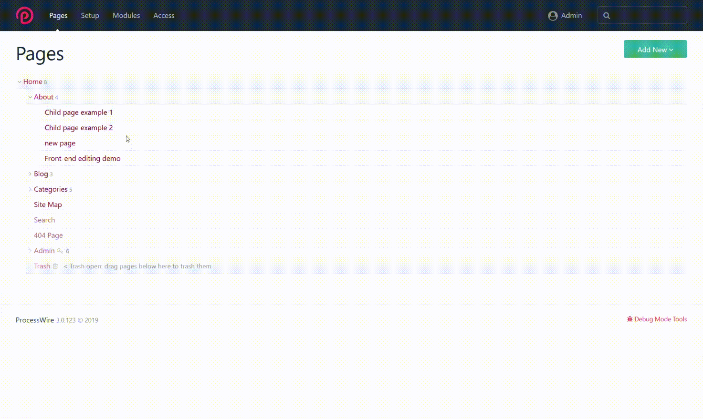703x419 pixels.
Task: Click the key icon next to Admin
Action: [x=60, y=251]
